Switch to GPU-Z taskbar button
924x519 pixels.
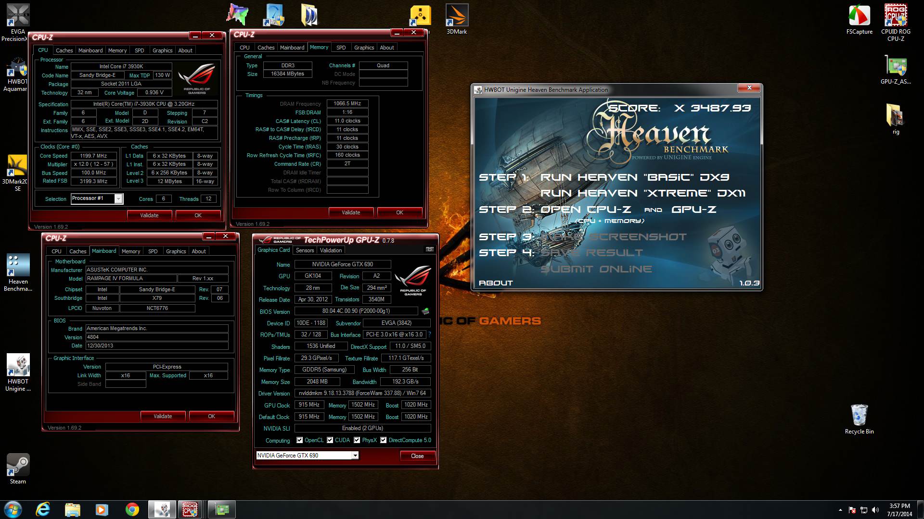pyautogui.click(x=222, y=509)
